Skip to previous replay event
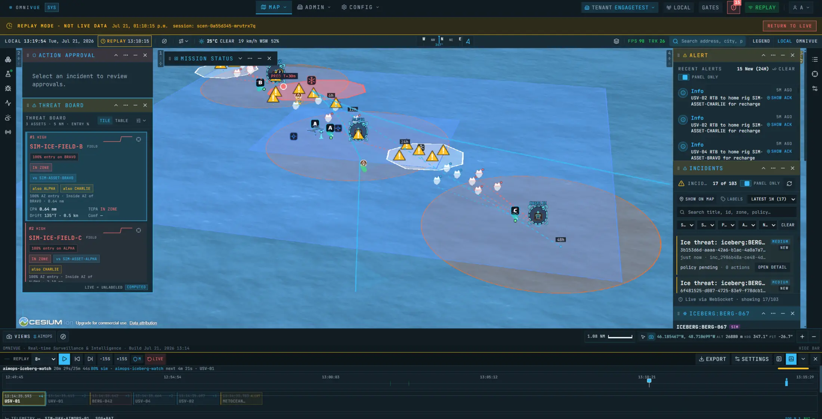 click(x=77, y=359)
